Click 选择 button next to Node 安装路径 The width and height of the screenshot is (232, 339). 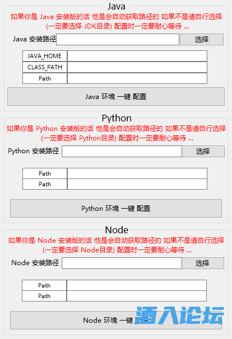[203, 263]
